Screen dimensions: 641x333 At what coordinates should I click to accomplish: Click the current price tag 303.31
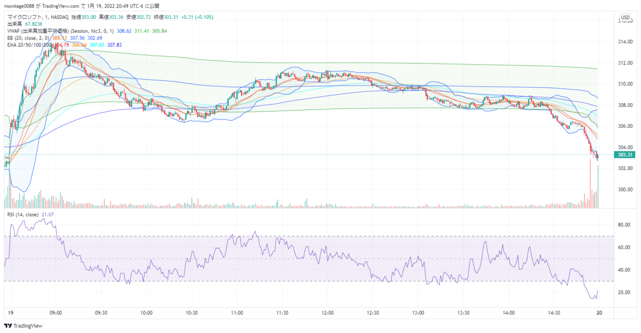pyautogui.click(x=624, y=154)
